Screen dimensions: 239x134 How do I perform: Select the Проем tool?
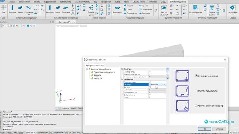143,6
